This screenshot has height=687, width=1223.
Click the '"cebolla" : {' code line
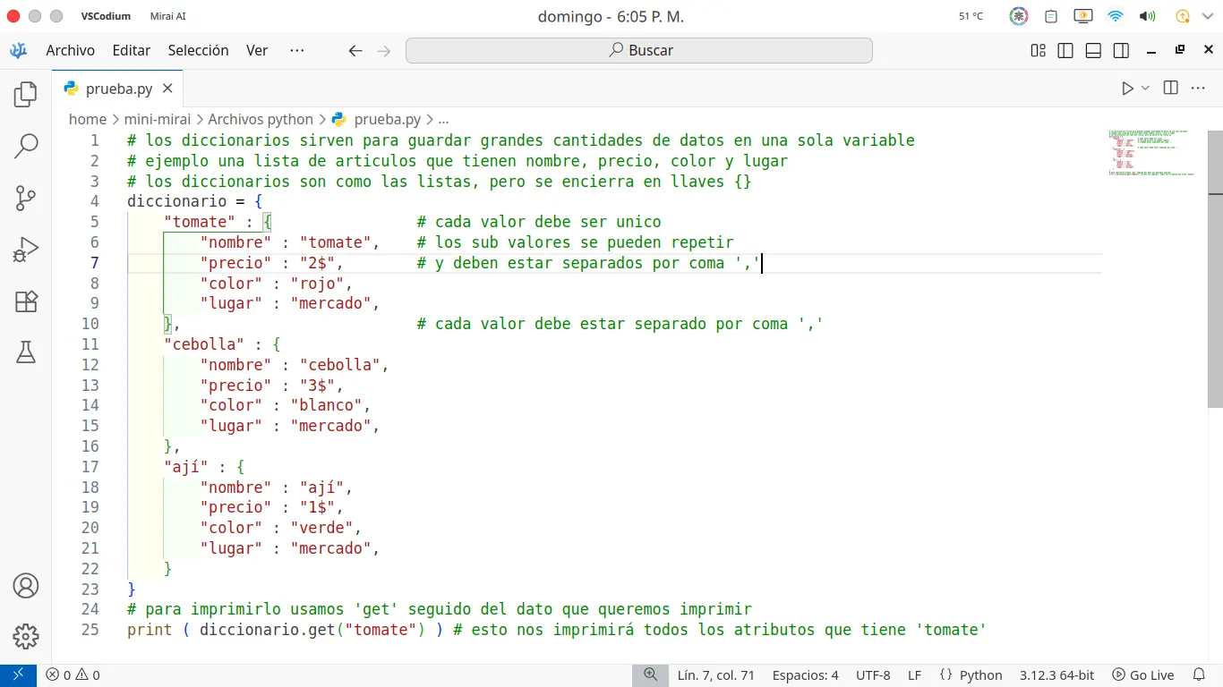[x=222, y=344]
